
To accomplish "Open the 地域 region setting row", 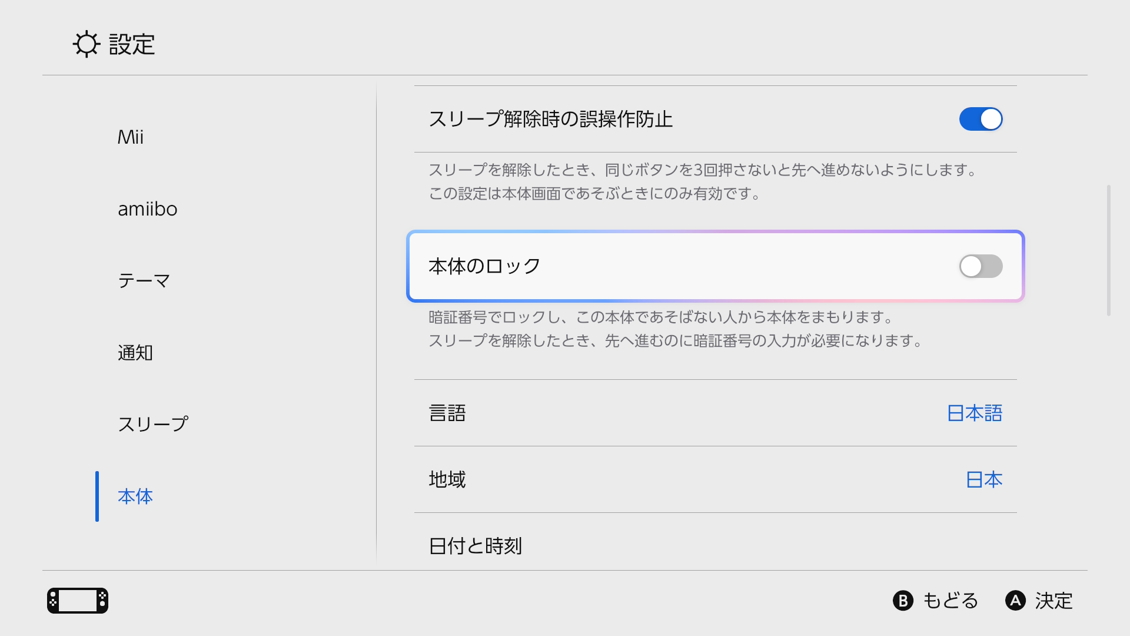I will [716, 479].
